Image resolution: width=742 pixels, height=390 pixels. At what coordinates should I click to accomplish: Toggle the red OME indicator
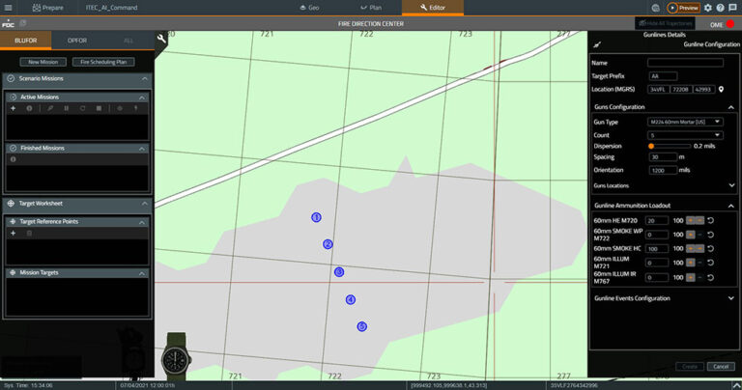click(730, 23)
